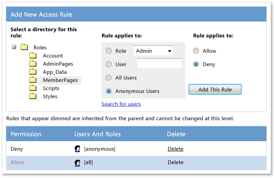This screenshot has height=178, width=275.
Task: Select the Styles directory
Action: click(50, 96)
